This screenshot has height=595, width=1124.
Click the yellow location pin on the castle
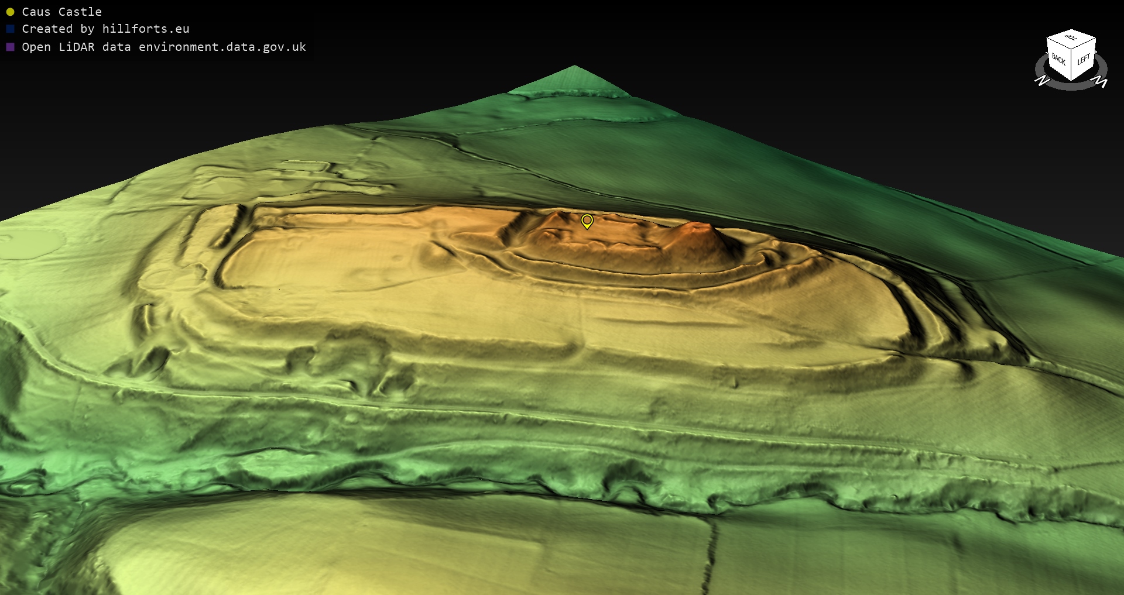(x=587, y=221)
